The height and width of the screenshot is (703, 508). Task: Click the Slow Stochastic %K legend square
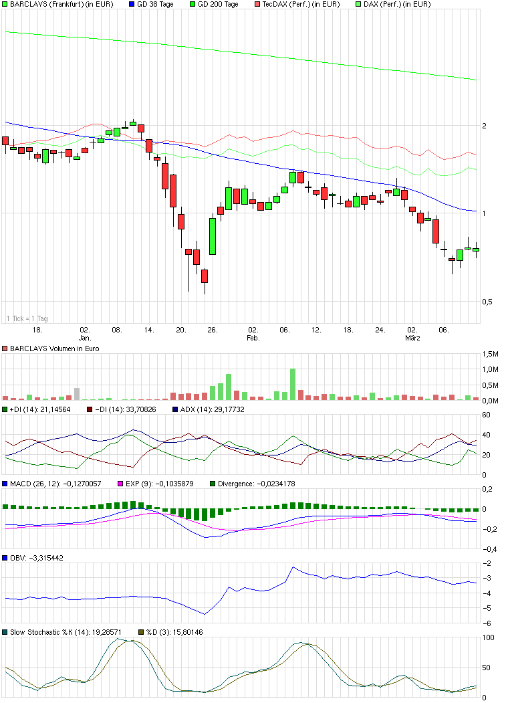click(x=5, y=631)
